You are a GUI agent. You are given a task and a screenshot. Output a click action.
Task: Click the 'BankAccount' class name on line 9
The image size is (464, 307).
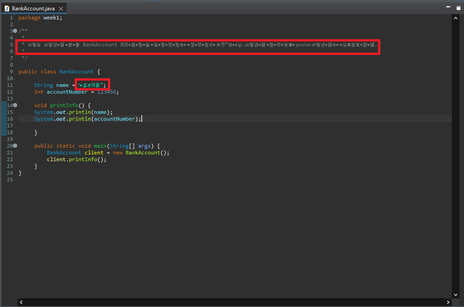[x=77, y=72]
